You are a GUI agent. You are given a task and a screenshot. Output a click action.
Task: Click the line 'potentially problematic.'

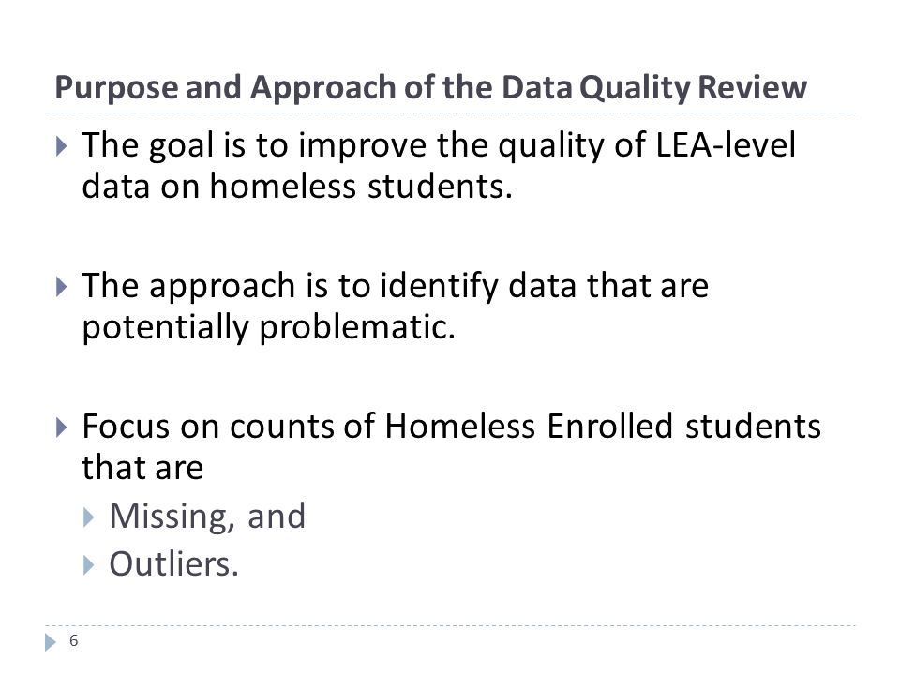coord(269,328)
